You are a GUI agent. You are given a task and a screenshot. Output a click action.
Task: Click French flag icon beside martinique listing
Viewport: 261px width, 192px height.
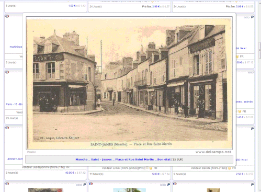point(7,16)
